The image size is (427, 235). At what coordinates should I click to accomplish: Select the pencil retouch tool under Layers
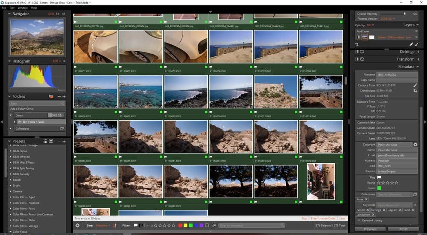pyautogui.click(x=411, y=44)
